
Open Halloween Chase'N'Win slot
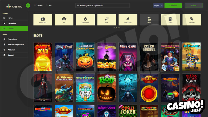(85, 57)
